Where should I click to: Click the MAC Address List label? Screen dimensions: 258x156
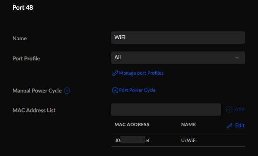point(34,110)
